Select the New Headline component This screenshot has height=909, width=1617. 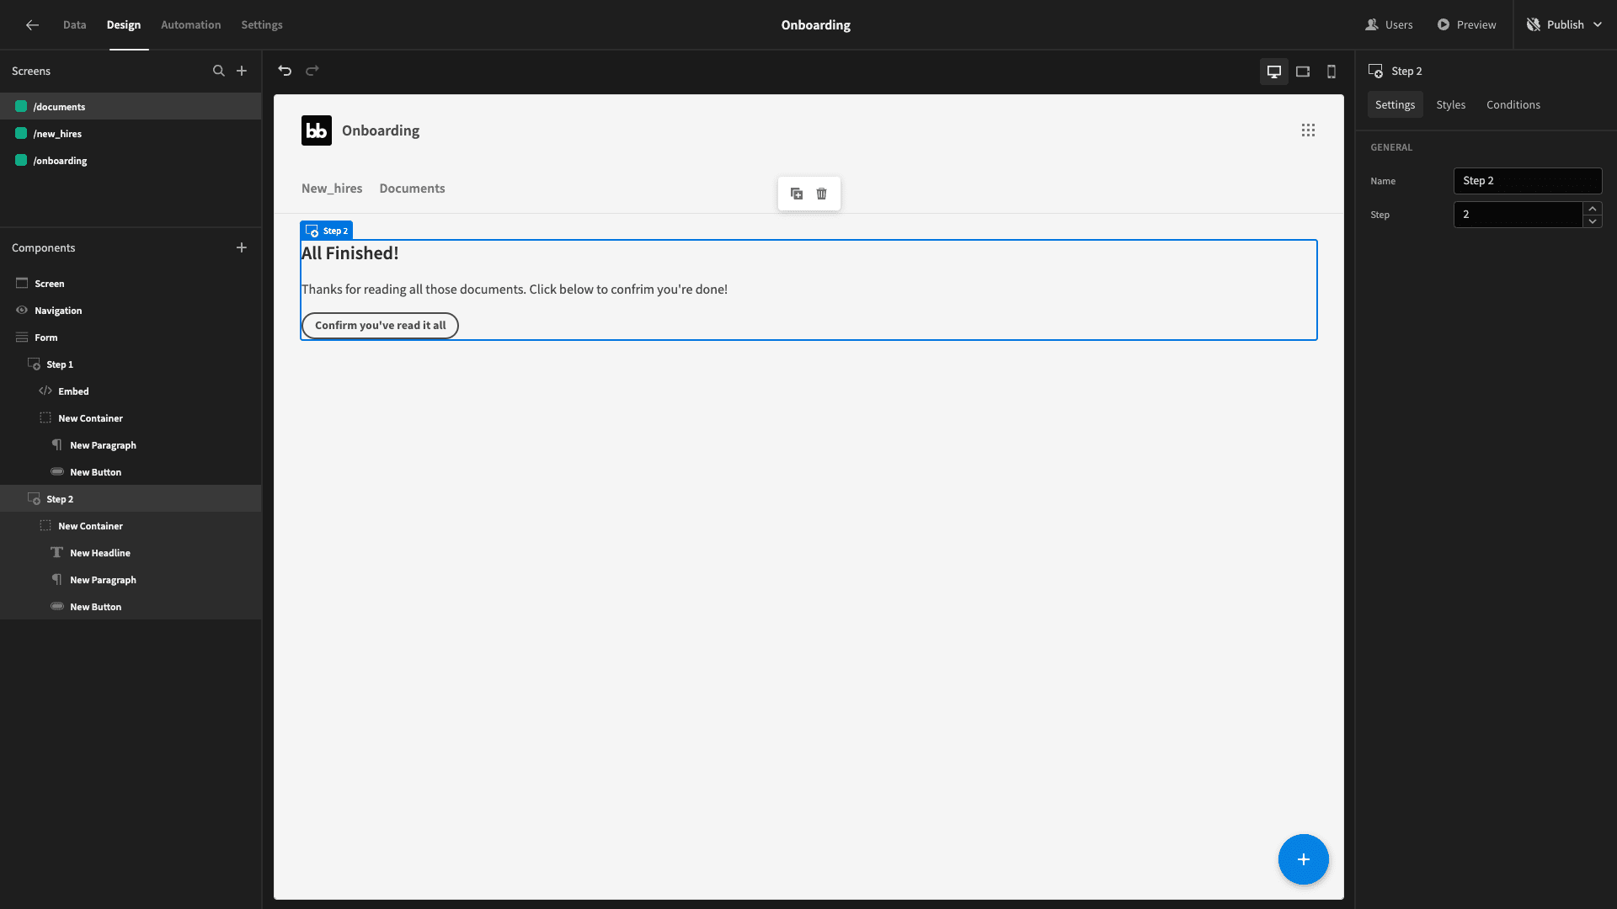[131, 553]
